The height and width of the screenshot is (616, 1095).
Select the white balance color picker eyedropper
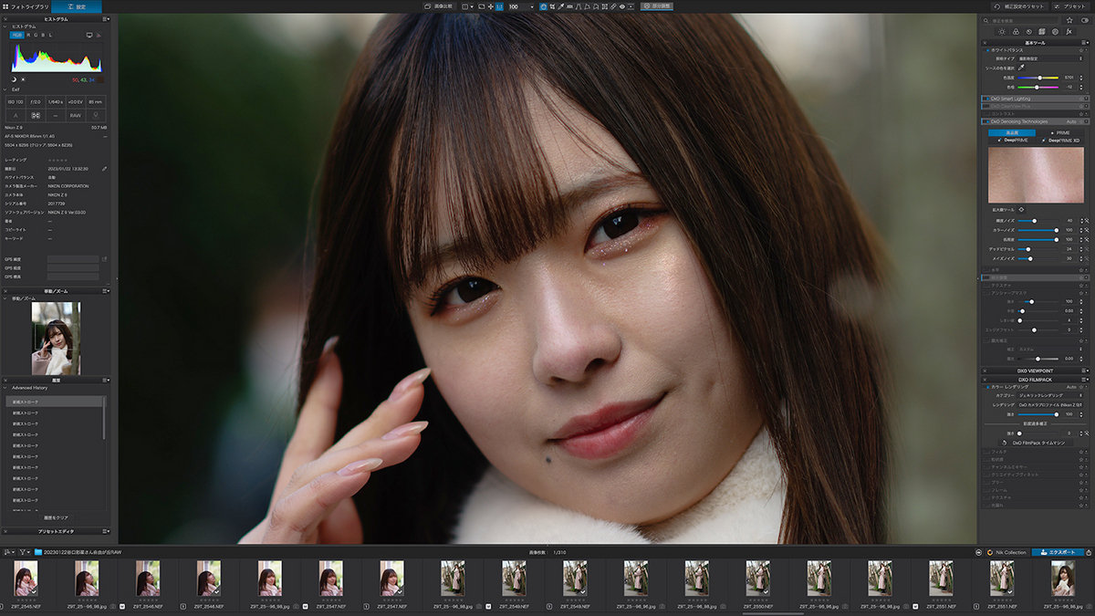(x=1021, y=68)
